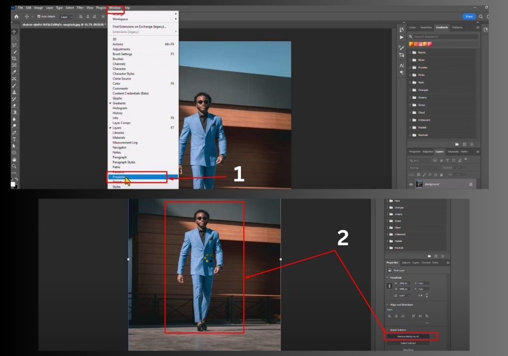Click trash icon in upper screenshot Gradients panel

click(x=472, y=144)
